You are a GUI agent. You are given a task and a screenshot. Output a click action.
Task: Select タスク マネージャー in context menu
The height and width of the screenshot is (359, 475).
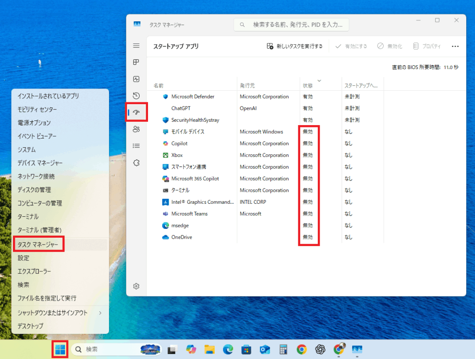[38, 245]
